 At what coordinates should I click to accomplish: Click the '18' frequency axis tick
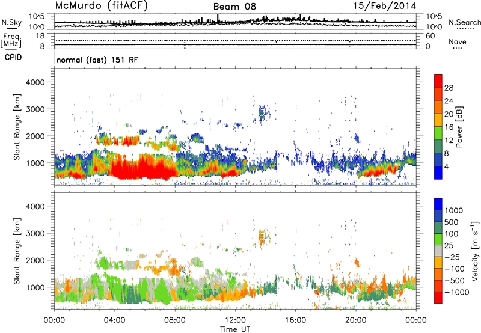[x=40, y=36]
